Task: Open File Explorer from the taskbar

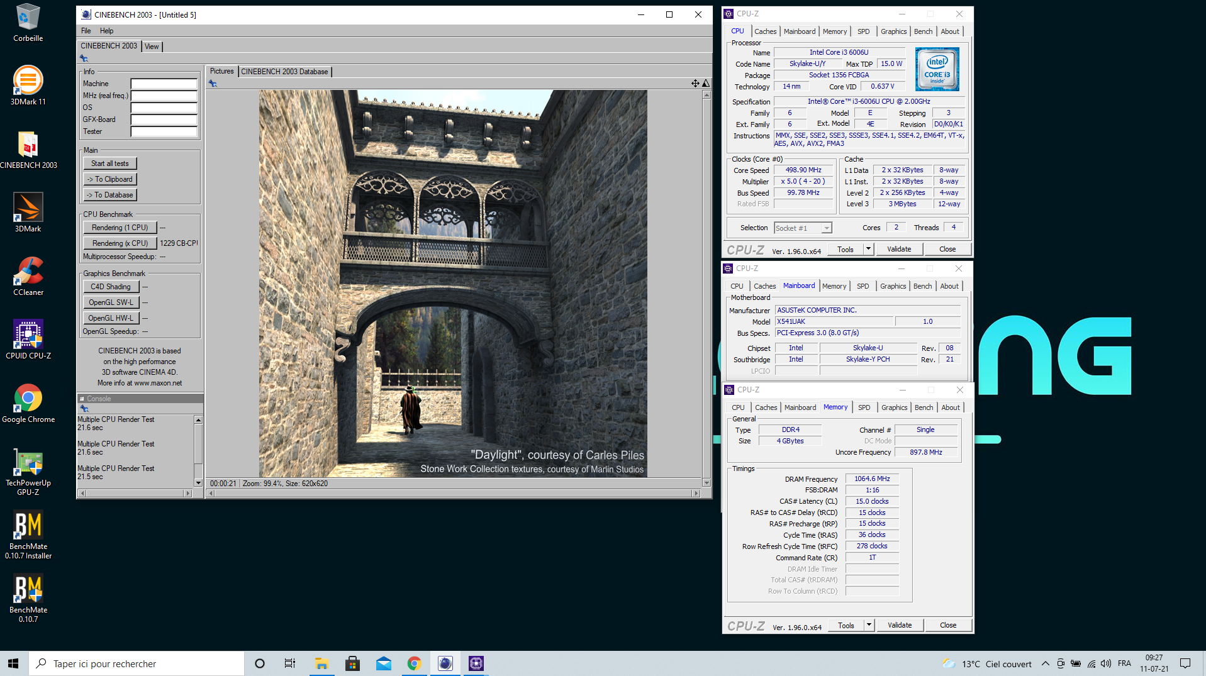Action: (321, 663)
